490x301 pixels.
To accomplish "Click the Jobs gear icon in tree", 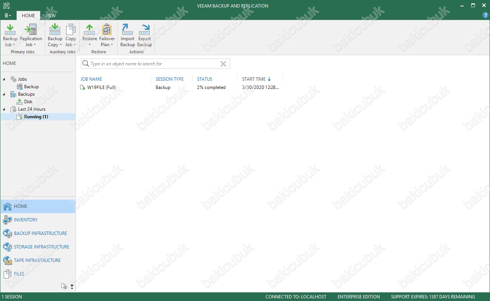I will coord(14,79).
